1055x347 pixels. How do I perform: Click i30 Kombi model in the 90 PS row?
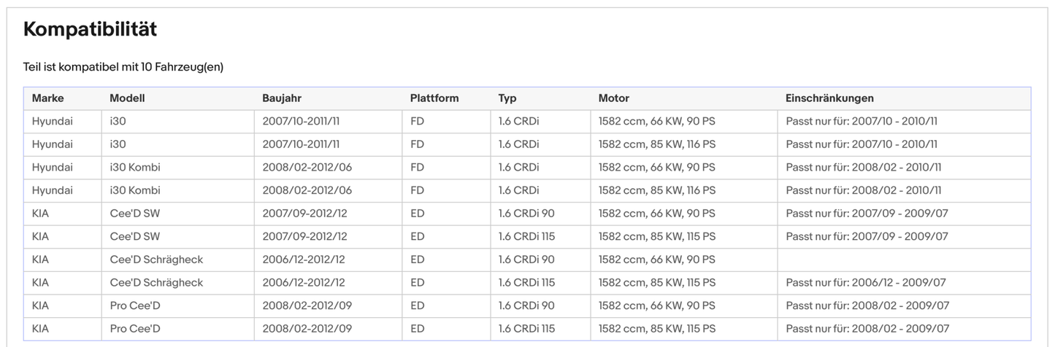pyautogui.click(x=135, y=168)
